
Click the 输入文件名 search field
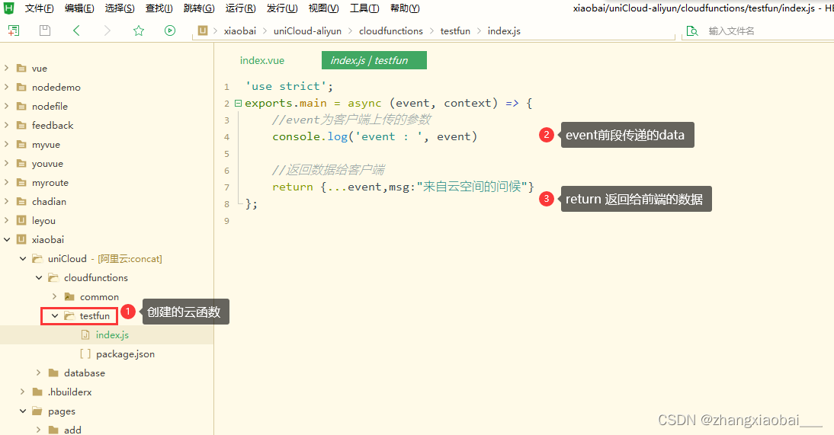762,31
